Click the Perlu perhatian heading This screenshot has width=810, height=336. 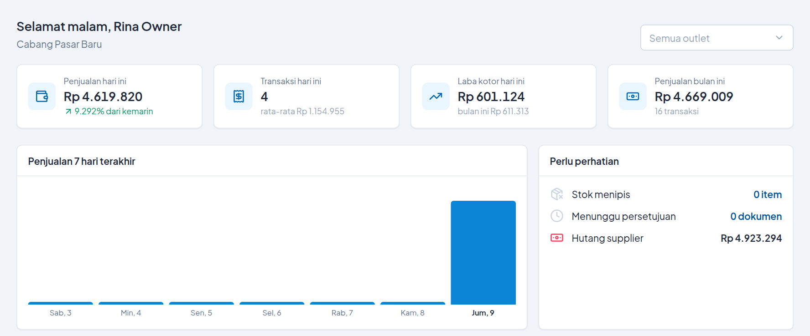[x=584, y=161]
